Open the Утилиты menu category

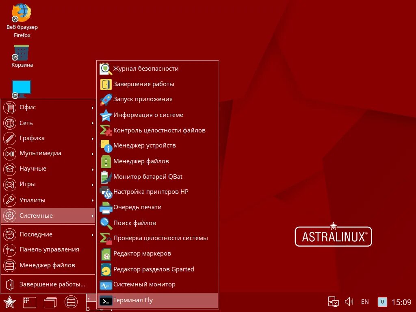click(x=48, y=200)
